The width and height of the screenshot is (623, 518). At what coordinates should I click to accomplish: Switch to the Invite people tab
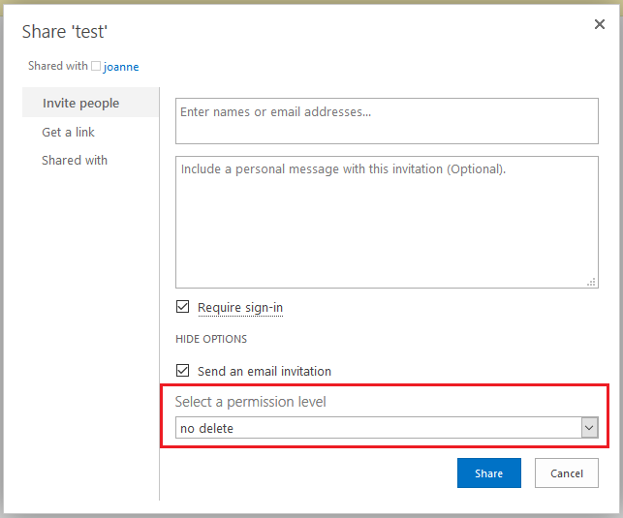81,103
